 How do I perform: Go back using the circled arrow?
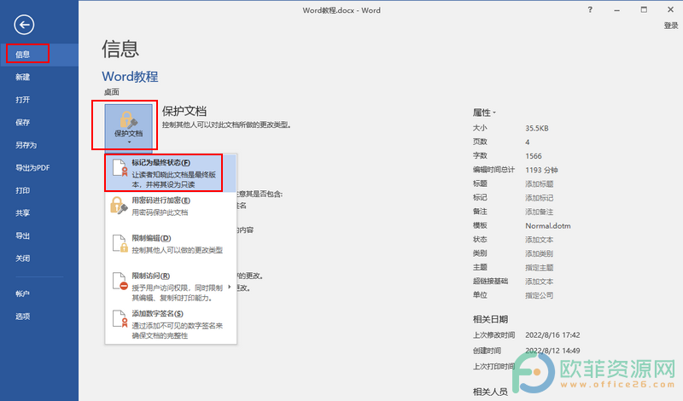[24, 25]
